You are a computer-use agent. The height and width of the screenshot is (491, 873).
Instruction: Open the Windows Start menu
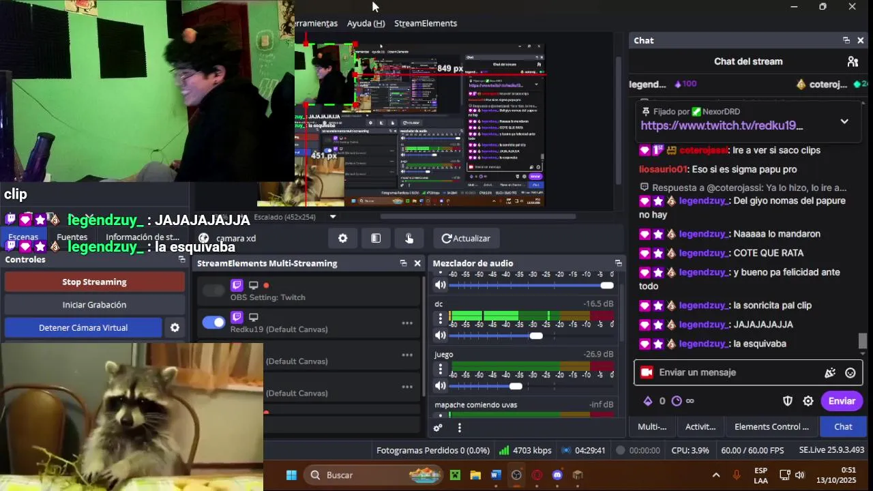[291, 475]
